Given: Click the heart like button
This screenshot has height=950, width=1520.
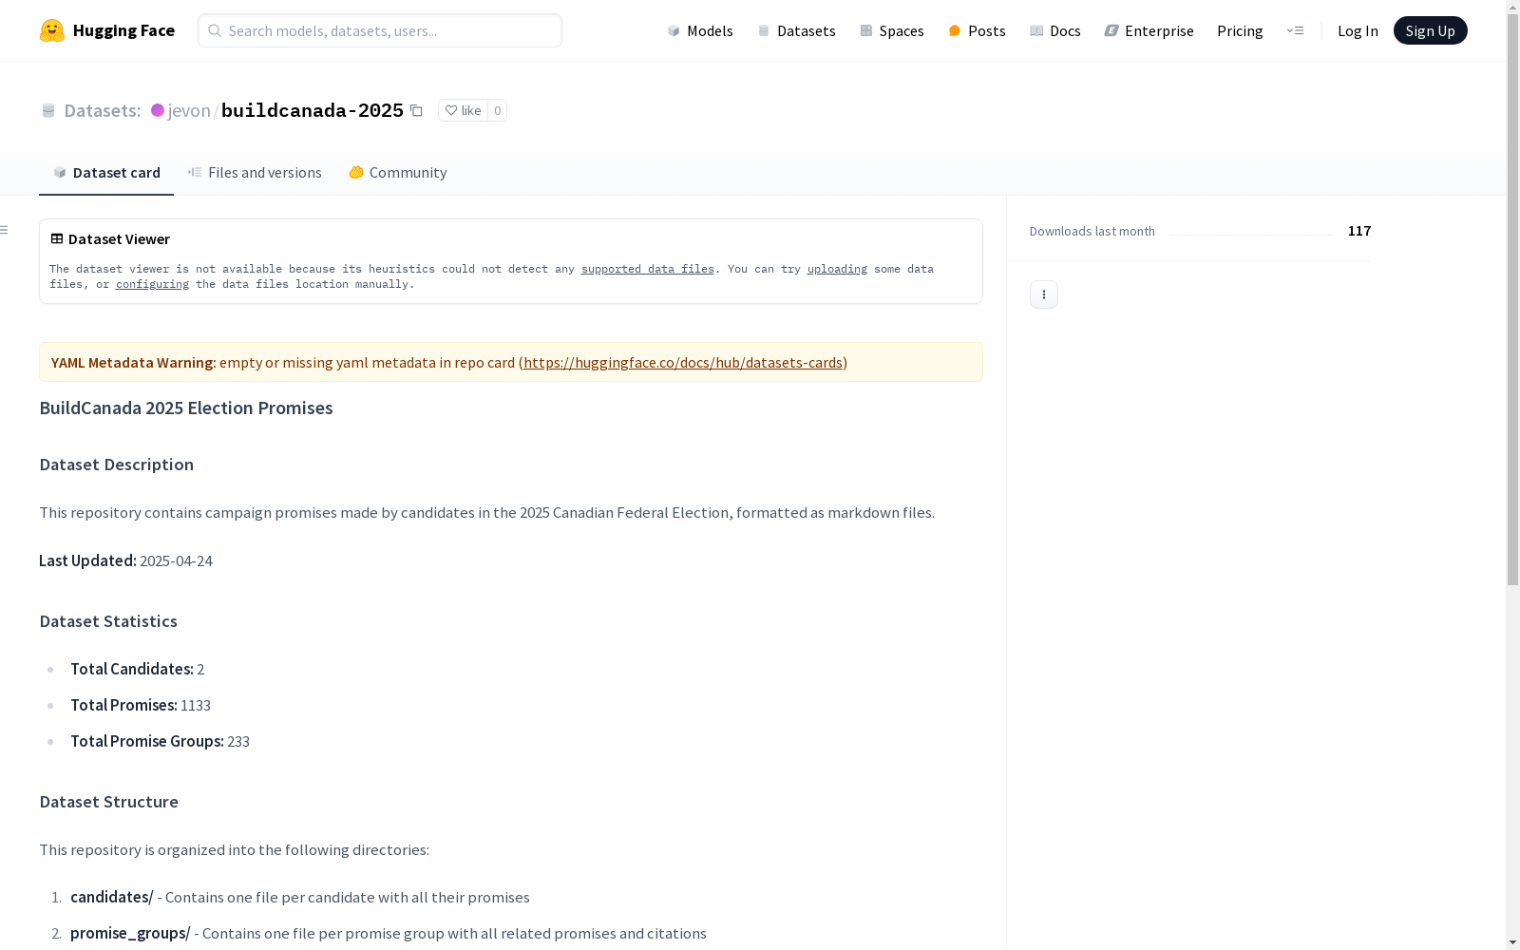Looking at the screenshot, I should [x=463, y=110].
